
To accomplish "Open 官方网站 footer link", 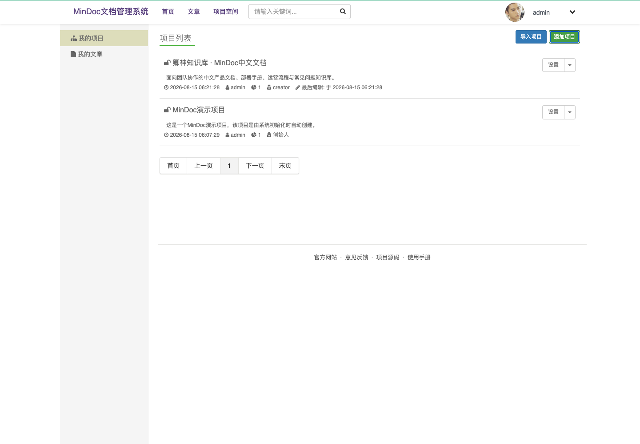I will [x=326, y=258].
